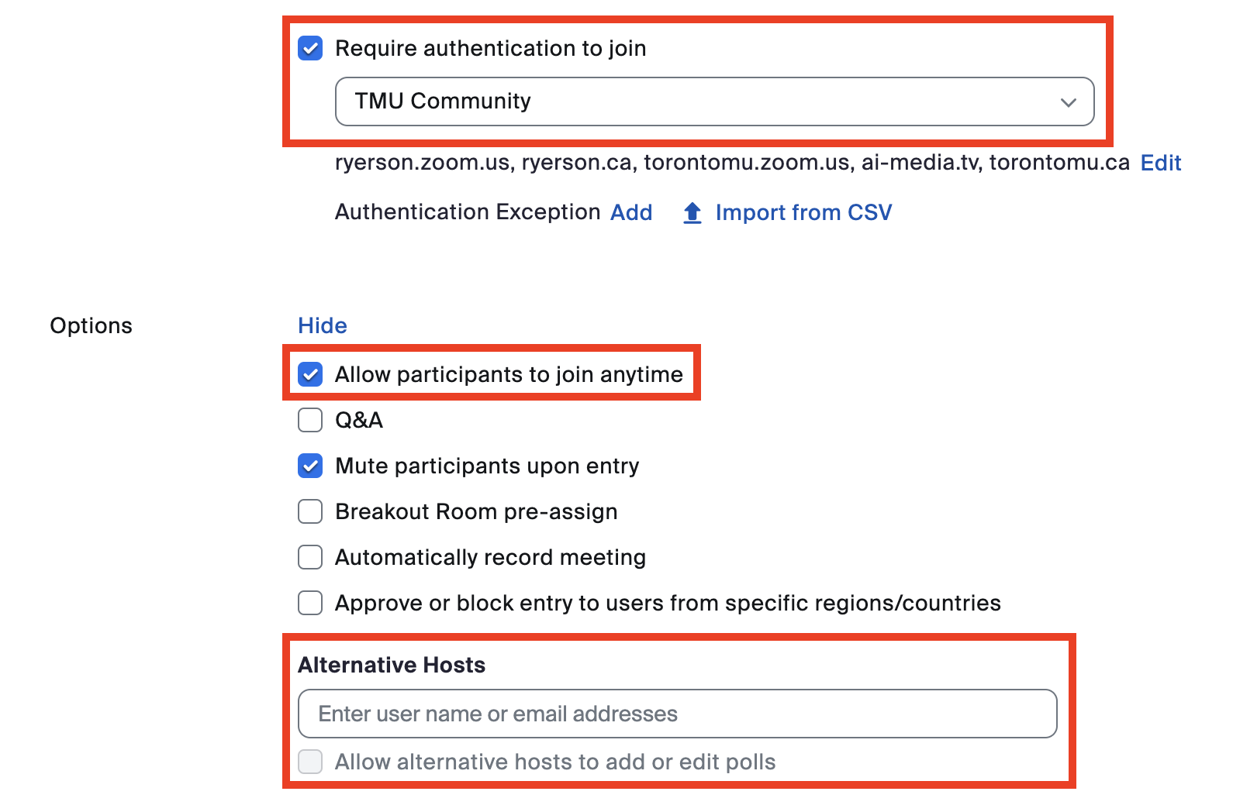Turn on Automatically record meeting
Image resolution: width=1233 pixels, height=812 pixels.
310,558
